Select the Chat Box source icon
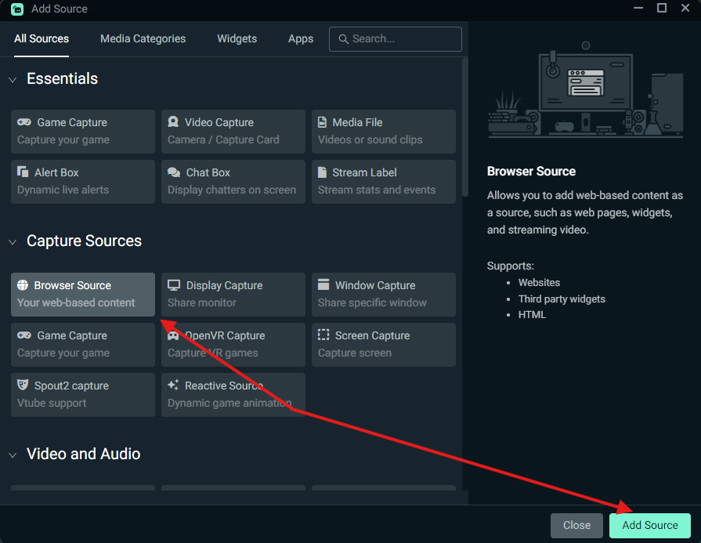 pos(173,172)
